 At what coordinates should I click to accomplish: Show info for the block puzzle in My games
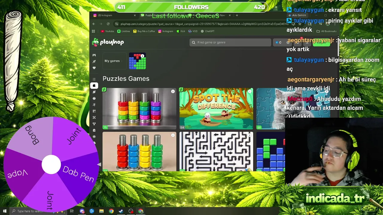[x=142, y=56]
